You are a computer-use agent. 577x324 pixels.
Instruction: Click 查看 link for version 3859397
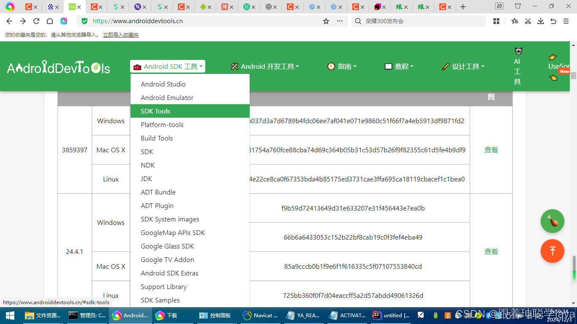click(x=491, y=150)
